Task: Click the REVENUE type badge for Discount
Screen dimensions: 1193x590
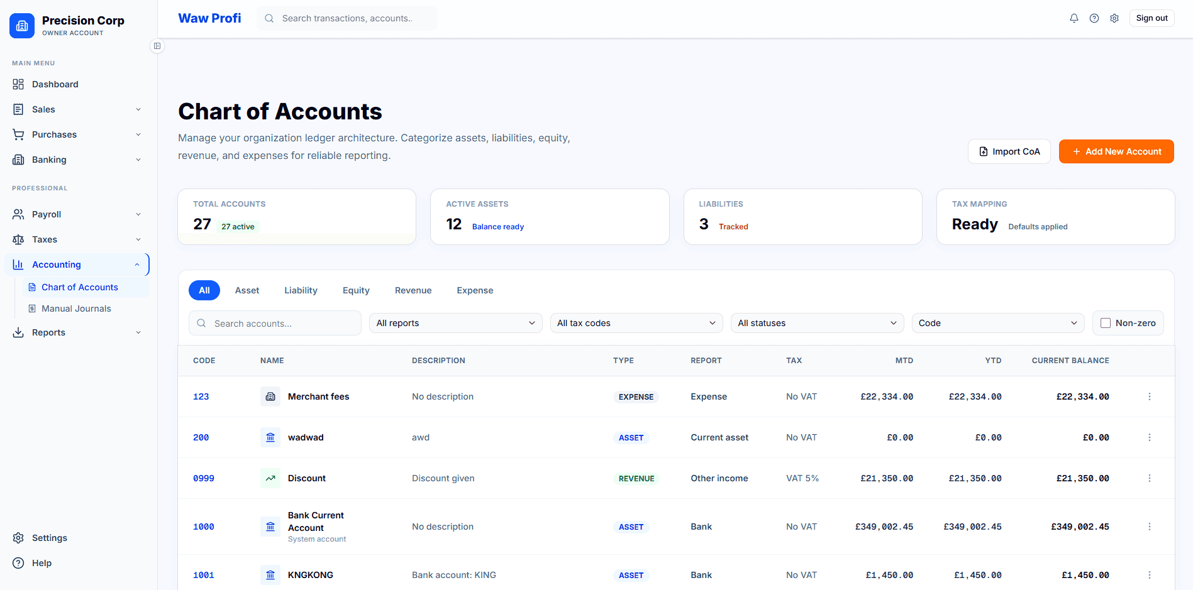Action: [x=636, y=478]
